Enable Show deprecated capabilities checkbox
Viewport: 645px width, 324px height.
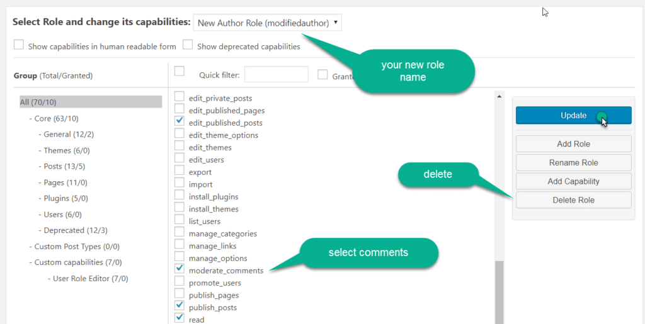click(188, 44)
